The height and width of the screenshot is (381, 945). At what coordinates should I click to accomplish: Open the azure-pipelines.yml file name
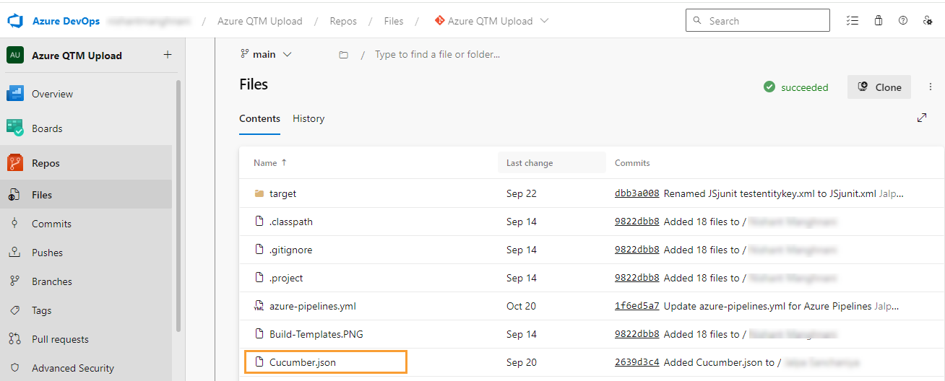[313, 306]
